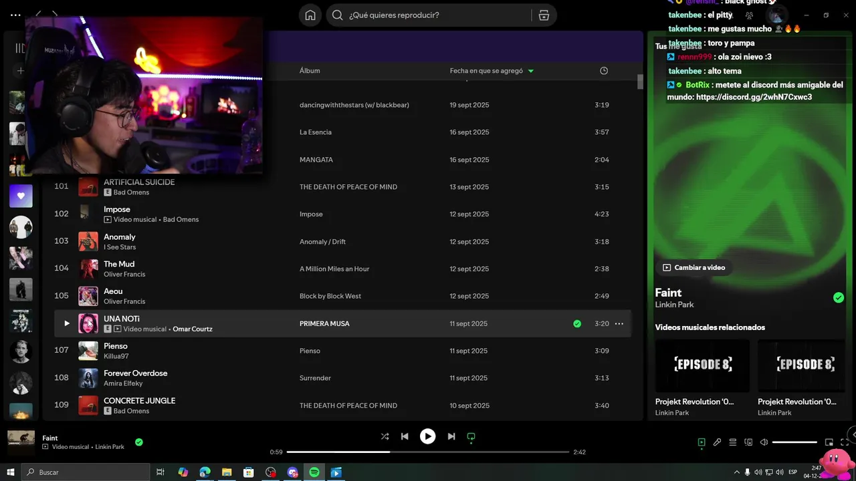856x481 pixels.
Task: Toggle liked checkmark on UNA NOTi row
Action: pos(577,323)
